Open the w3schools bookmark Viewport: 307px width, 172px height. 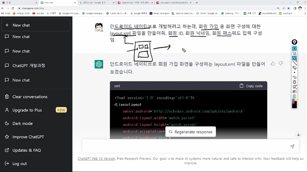(x=286, y=13)
